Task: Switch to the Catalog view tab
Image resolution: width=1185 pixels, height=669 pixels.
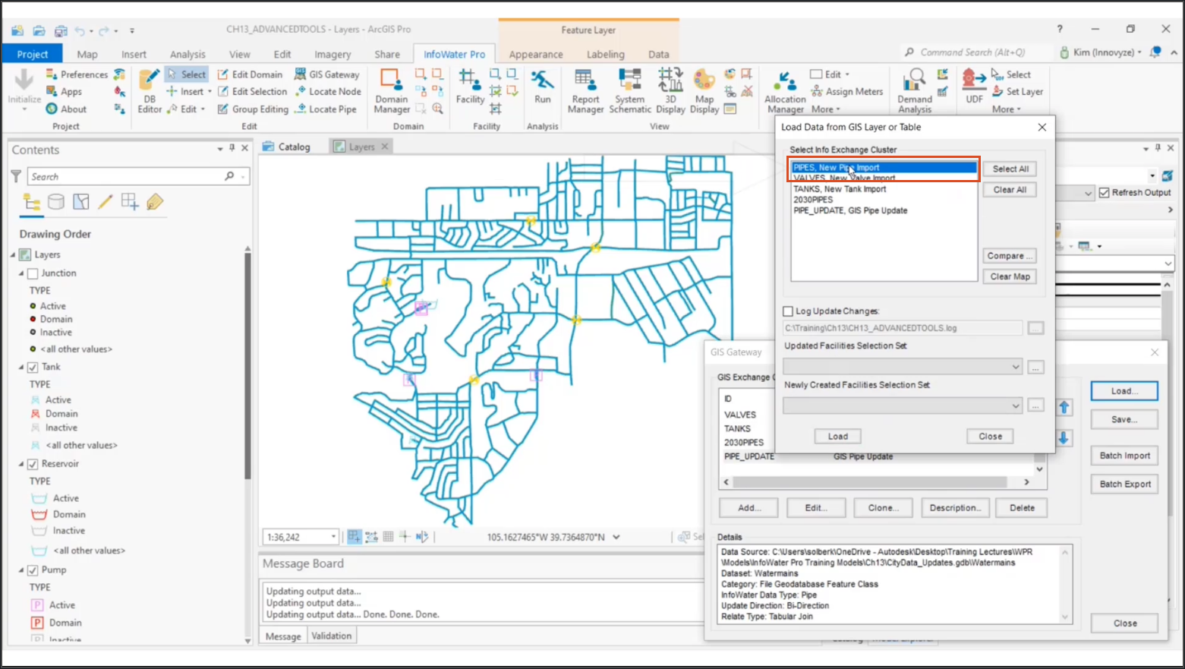Action: point(287,147)
